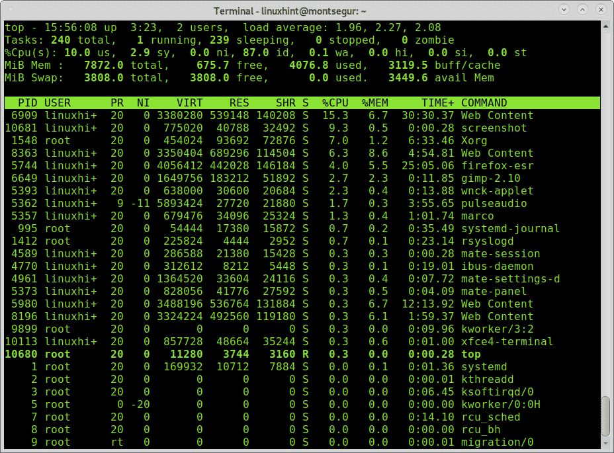The height and width of the screenshot is (453, 614).
Task: Click the 'kworker/0:0H' command entry
Action: [500, 404]
